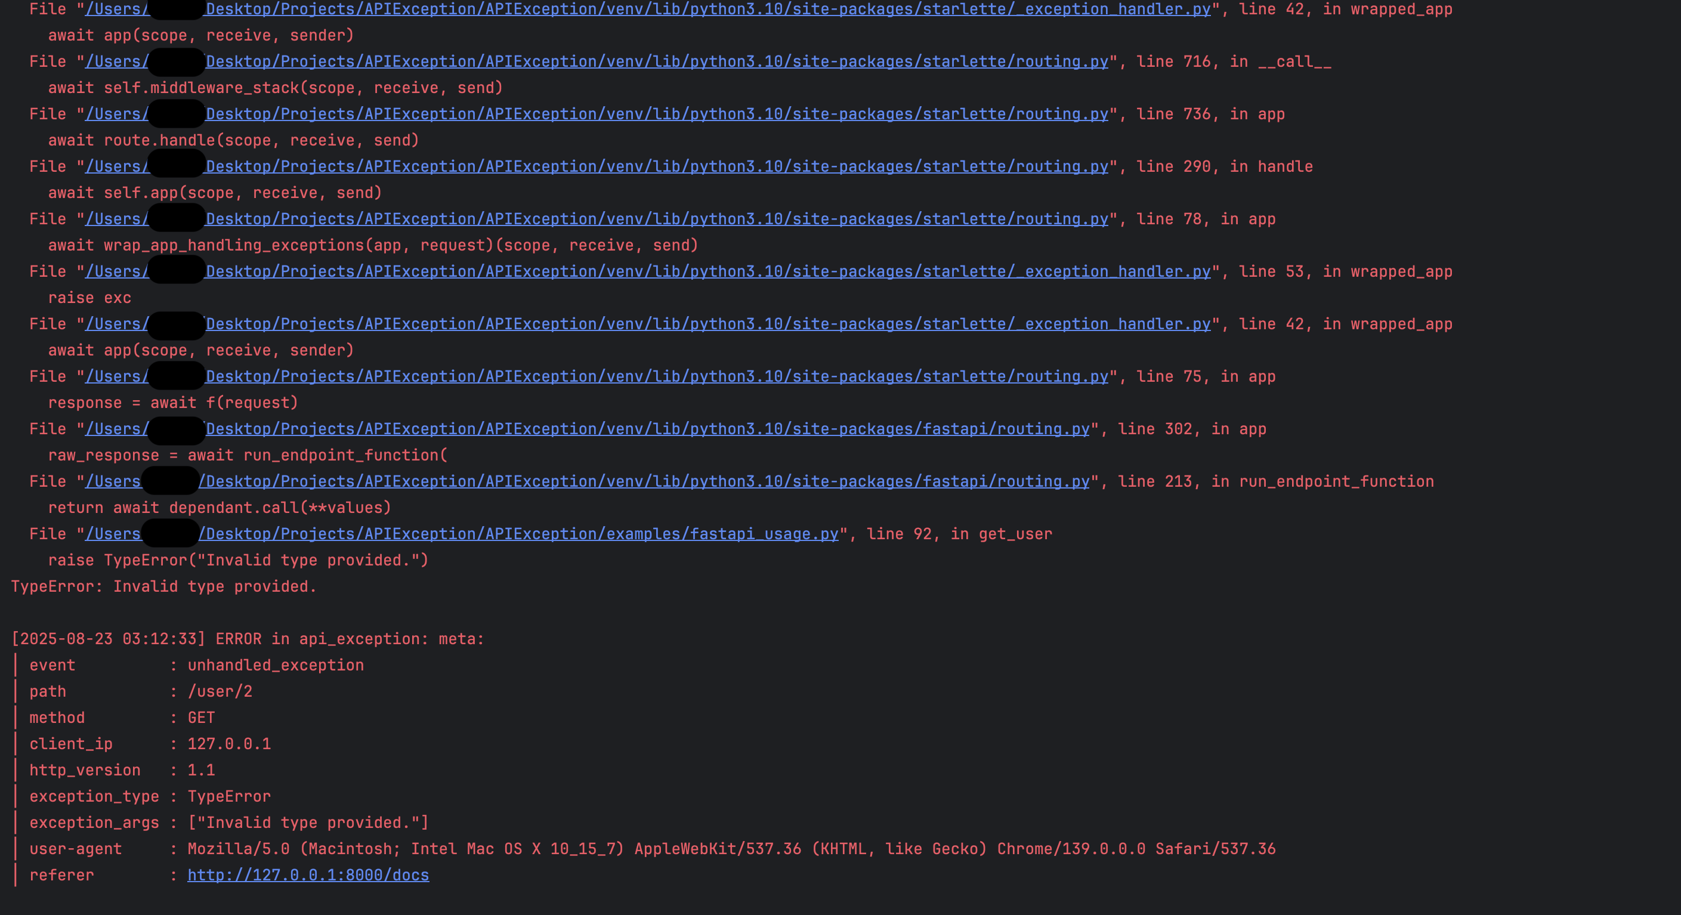Click the client_ip value '127.0.0.1'
Viewport: 1681px width, 915px height.
click(229, 744)
